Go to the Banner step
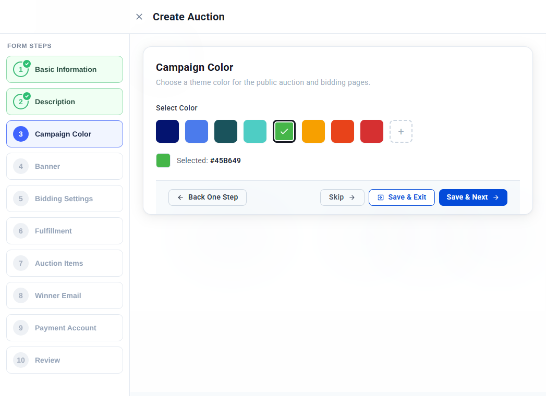This screenshot has width=546, height=396. pyautogui.click(x=65, y=166)
